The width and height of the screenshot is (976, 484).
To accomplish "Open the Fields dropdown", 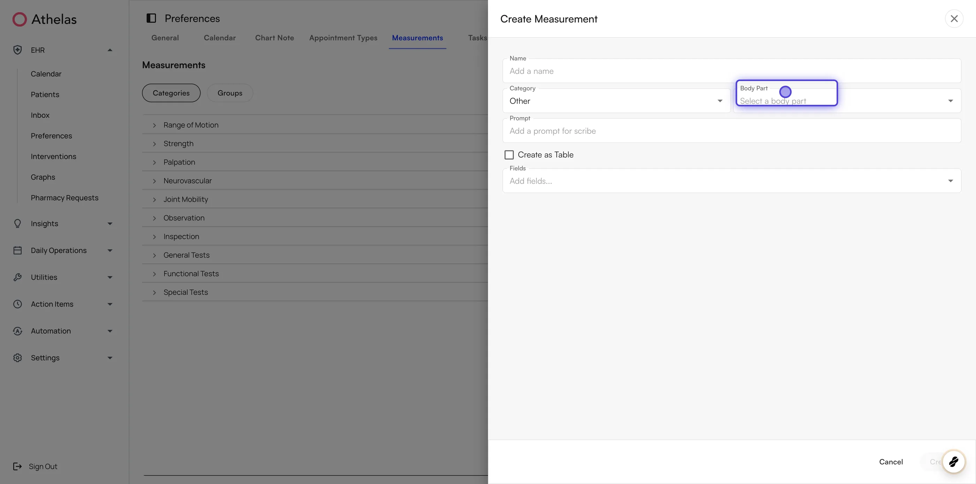I will [x=732, y=180].
